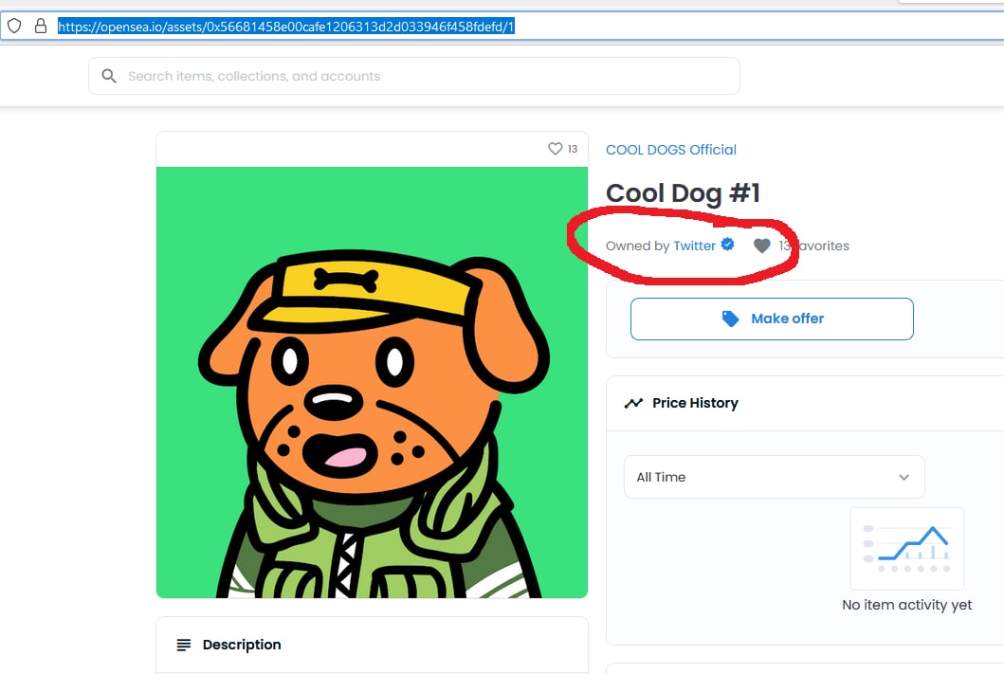1004x674 pixels.
Task: Click the 'No item activity yet' text
Action: click(x=906, y=605)
